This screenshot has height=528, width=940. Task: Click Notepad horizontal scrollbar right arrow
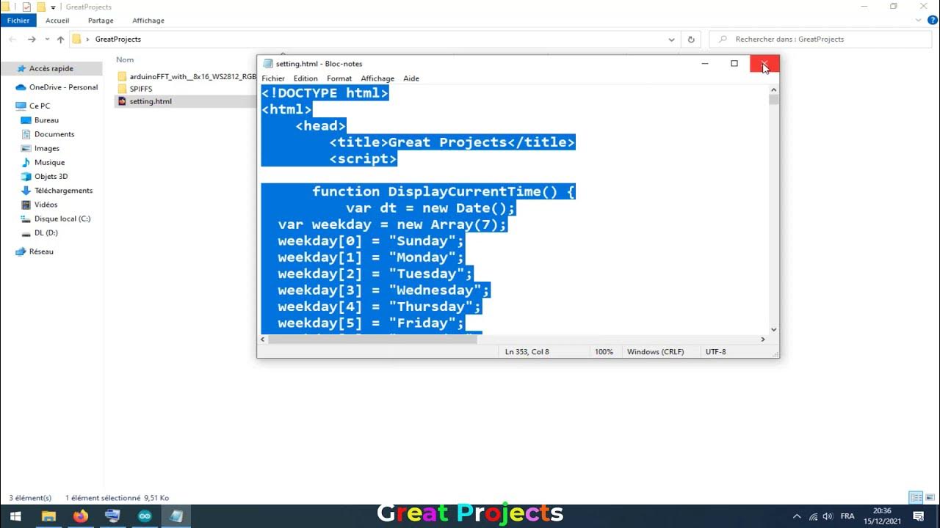click(x=763, y=340)
